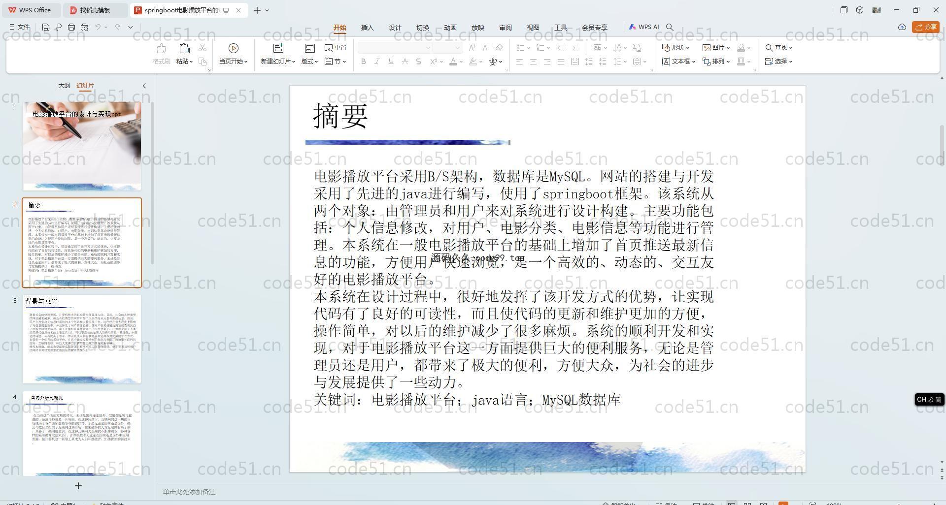Image resolution: width=946 pixels, height=505 pixels.
Task: Open the Find (查找) dropdown
Action: 778,48
